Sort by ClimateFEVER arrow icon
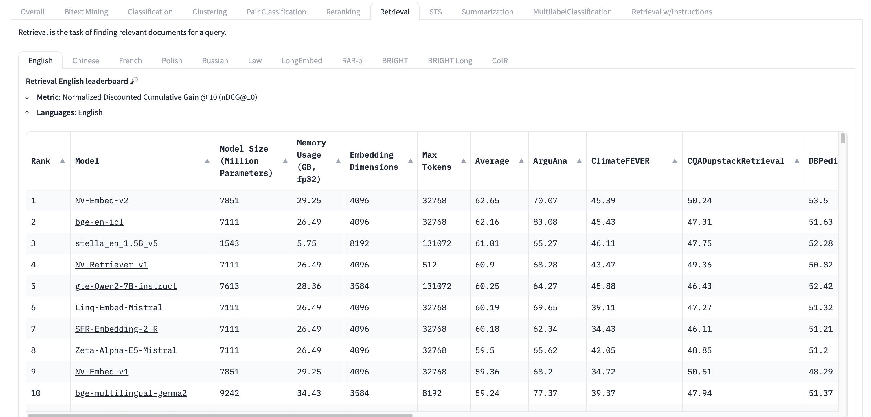 tap(675, 161)
